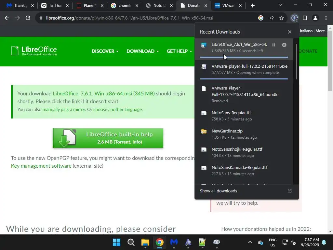Click the LibreOffice download progress bar

point(244,57)
